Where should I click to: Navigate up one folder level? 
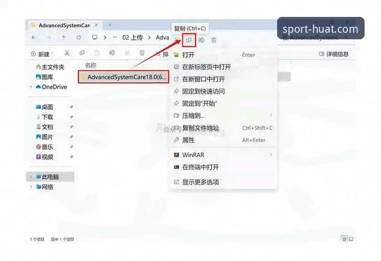[x=63, y=37]
